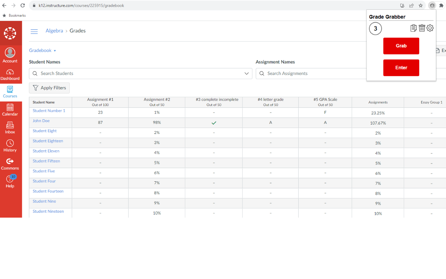446x279 pixels.
Task: Expand the Search Students dropdown arrow
Action: click(x=247, y=74)
